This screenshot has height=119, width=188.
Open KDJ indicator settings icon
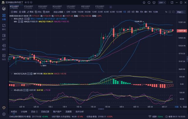[24, 90]
